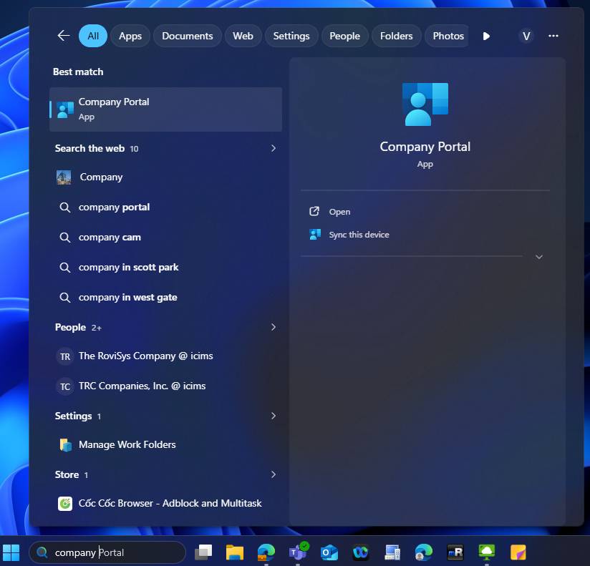The height and width of the screenshot is (566, 590).
Task: Click the V user account avatar
Action: [x=526, y=36]
